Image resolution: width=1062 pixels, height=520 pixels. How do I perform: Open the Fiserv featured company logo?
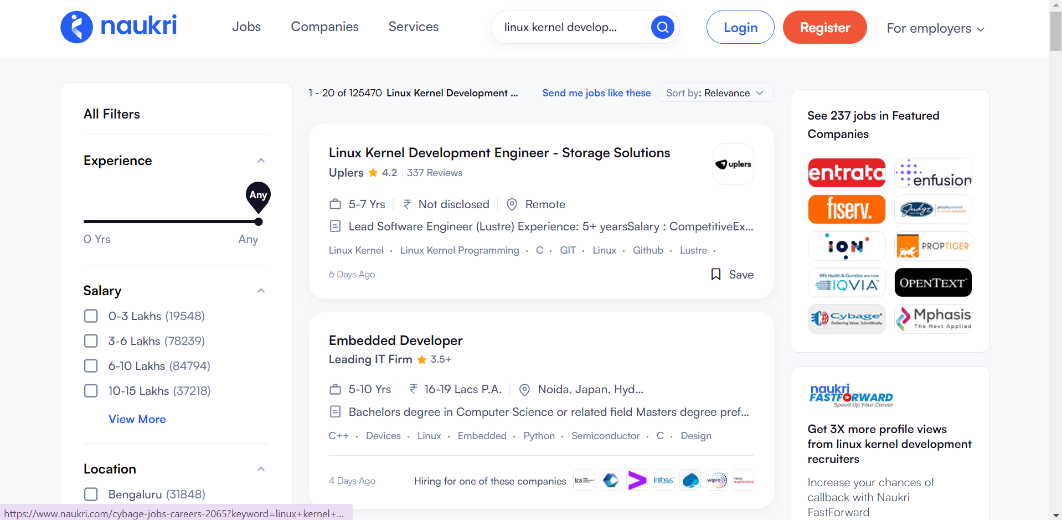coord(847,209)
